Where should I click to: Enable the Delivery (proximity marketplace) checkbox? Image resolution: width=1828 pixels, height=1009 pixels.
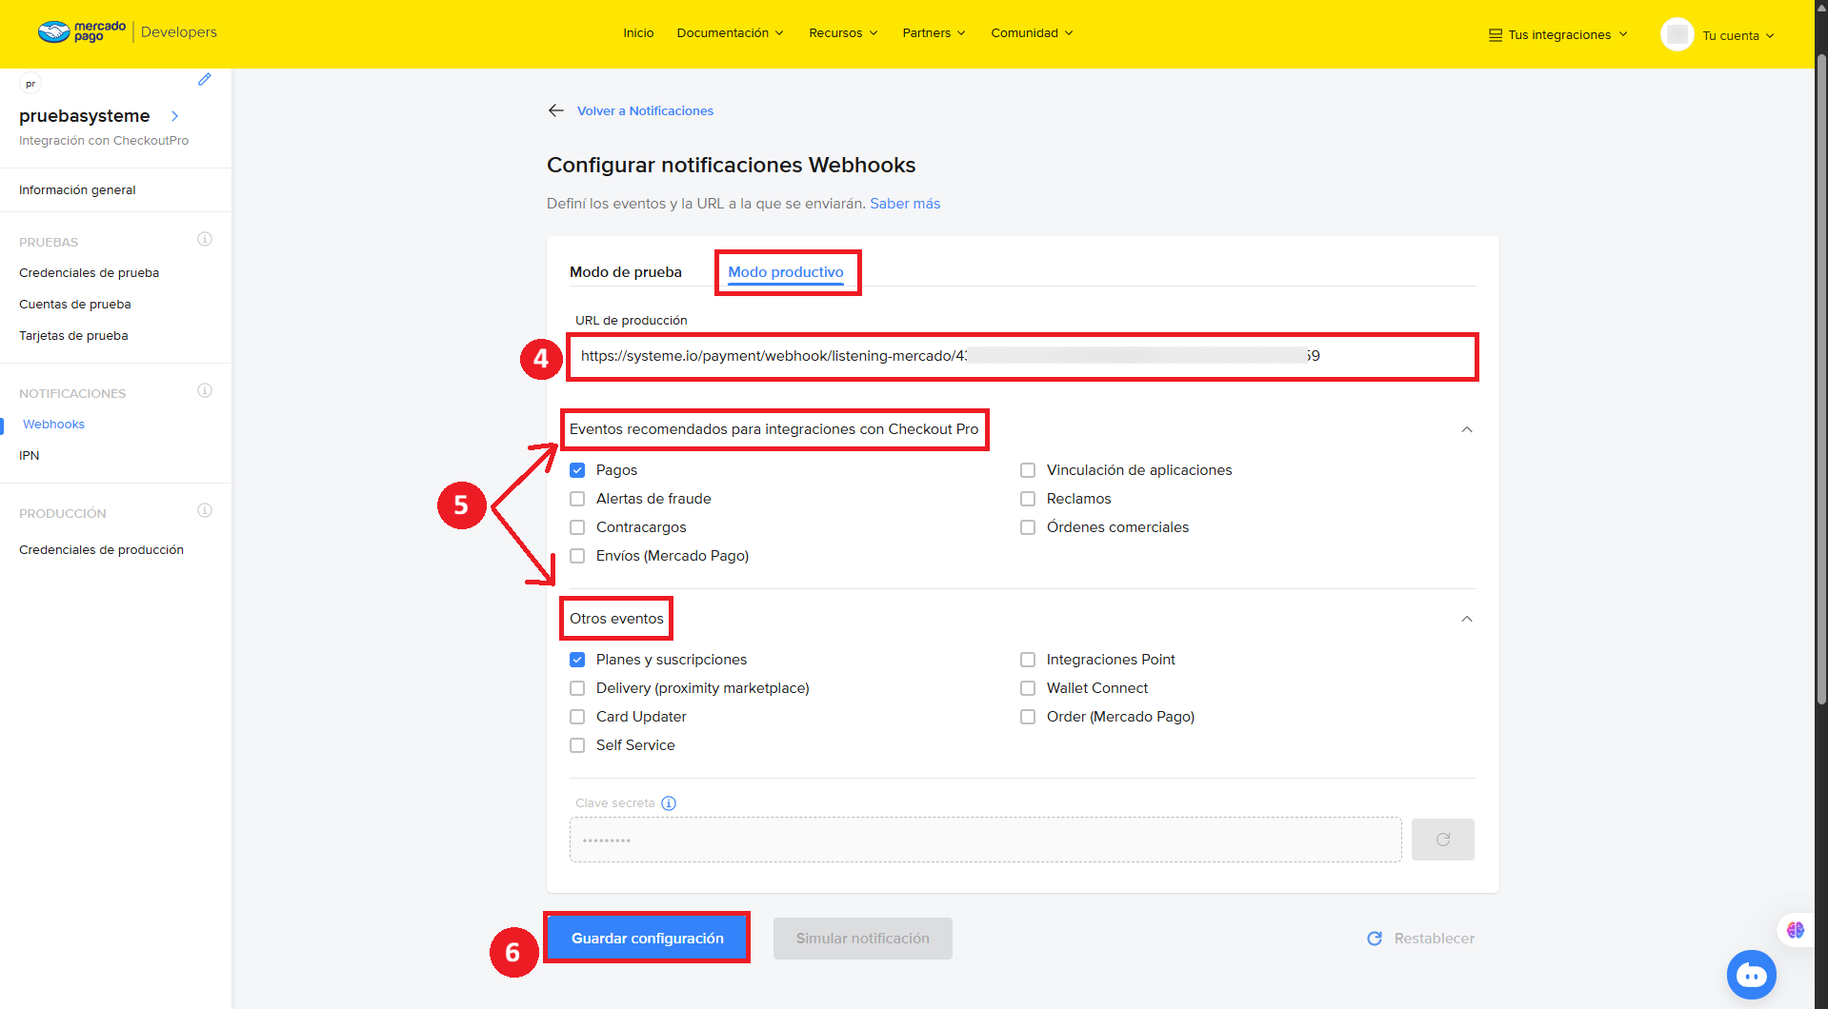[577, 688]
